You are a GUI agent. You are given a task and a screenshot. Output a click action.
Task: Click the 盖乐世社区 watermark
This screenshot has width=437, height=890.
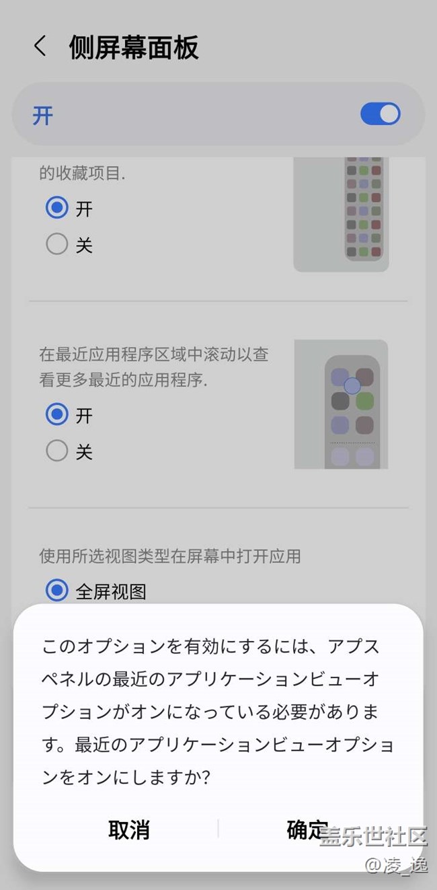pyautogui.click(x=374, y=838)
